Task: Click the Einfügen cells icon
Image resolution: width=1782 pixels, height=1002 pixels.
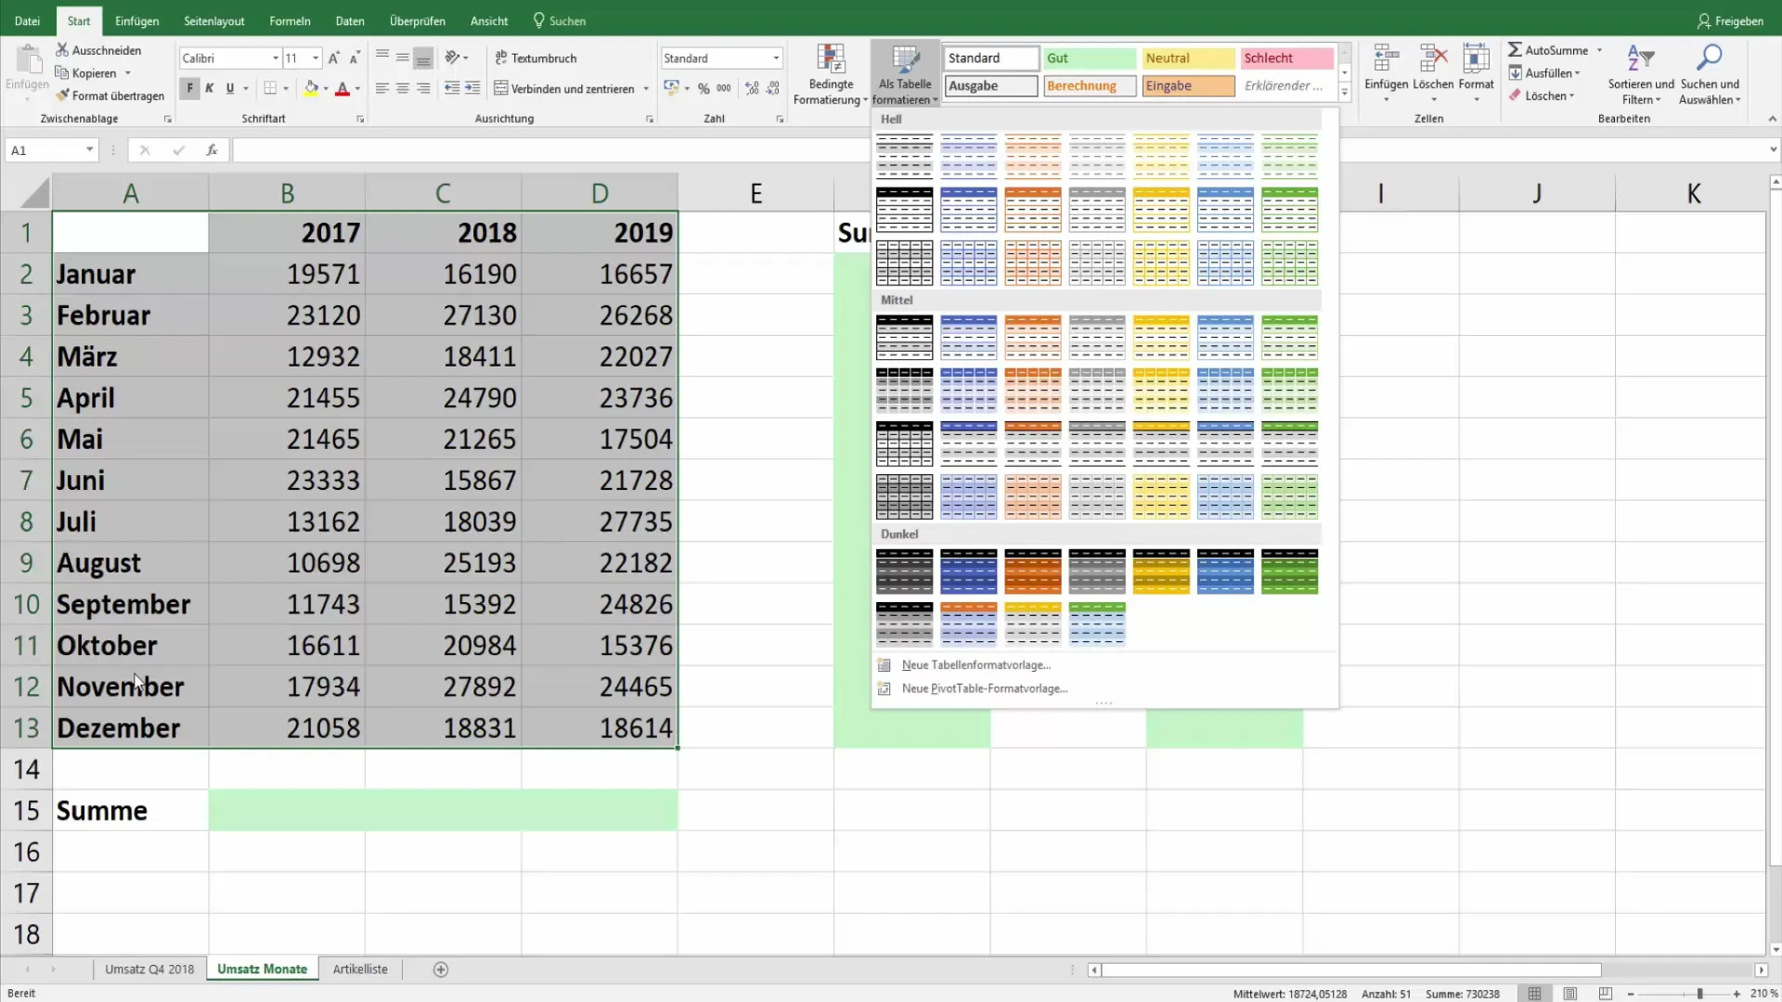Action: (1387, 59)
